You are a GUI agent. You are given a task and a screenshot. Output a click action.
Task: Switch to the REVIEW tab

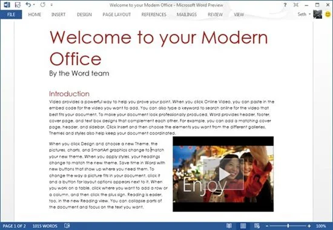point(215,15)
